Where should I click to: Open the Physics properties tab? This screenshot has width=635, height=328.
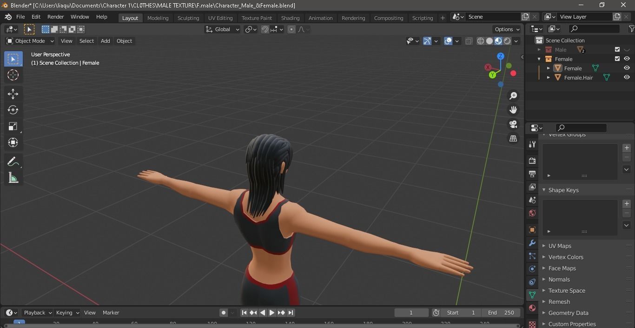[x=532, y=269]
